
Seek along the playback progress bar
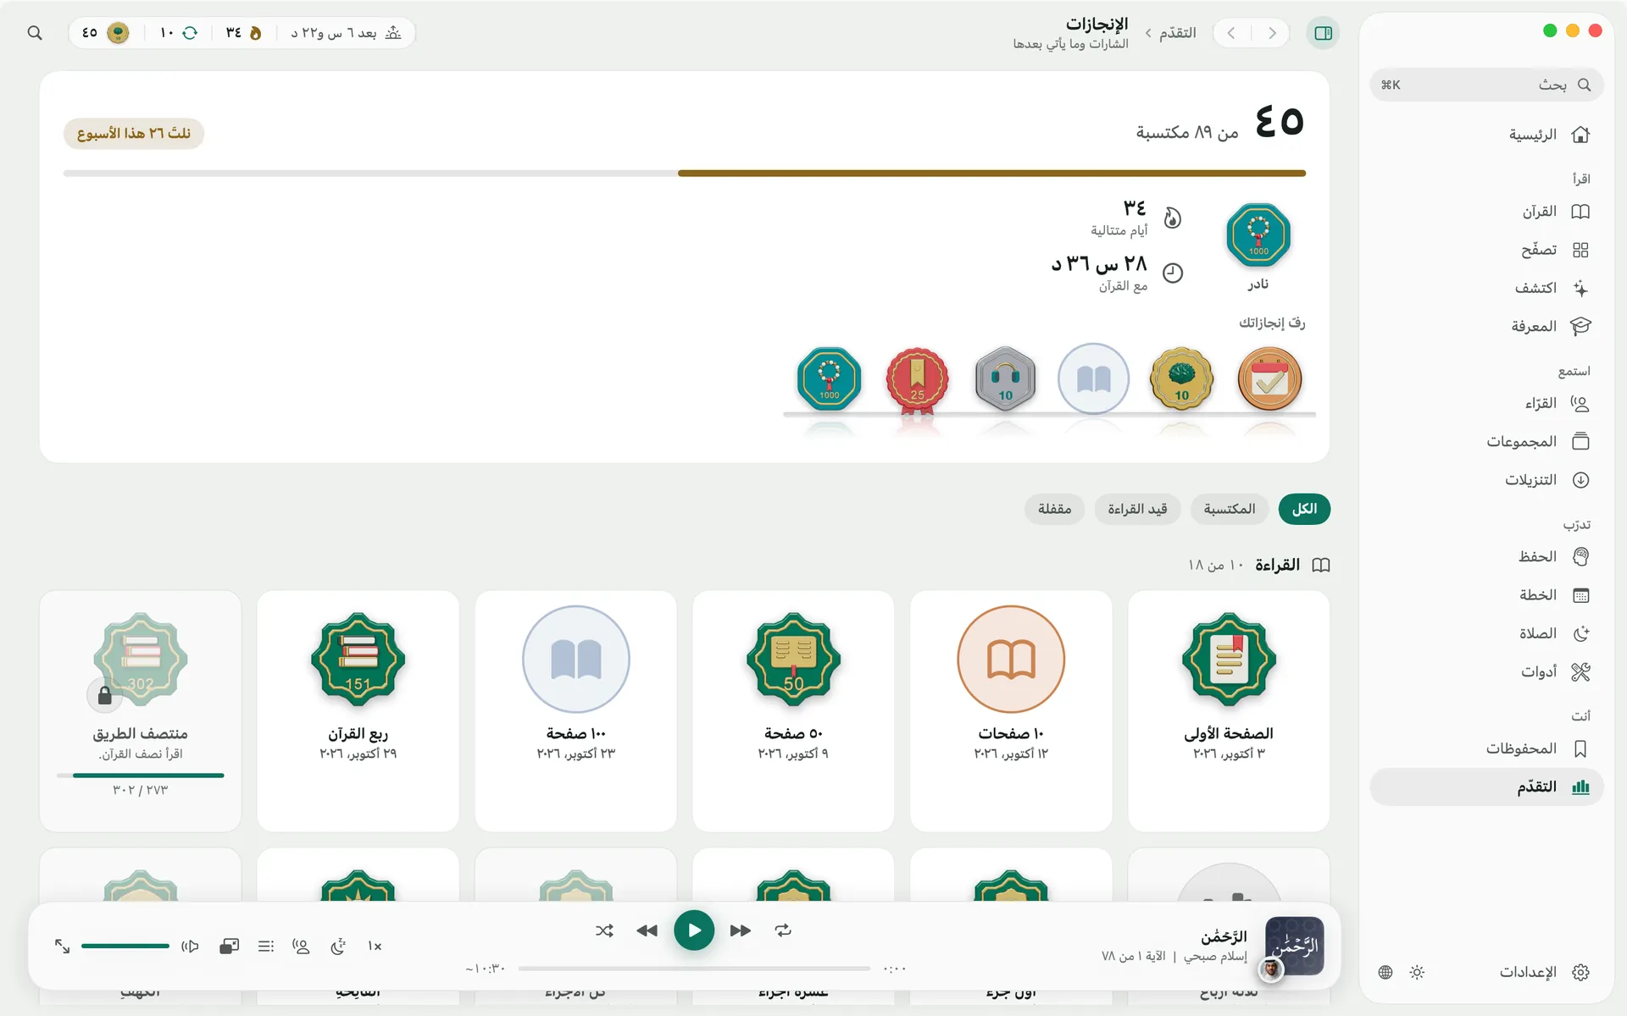click(x=694, y=968)
